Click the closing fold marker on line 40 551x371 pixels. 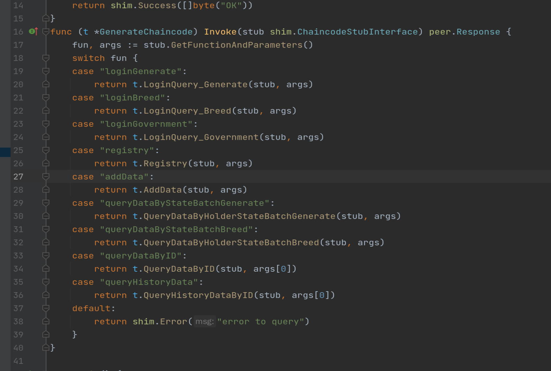click(x=46, y=348)
